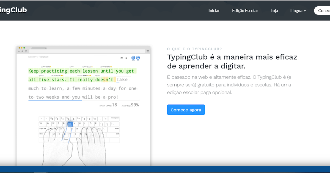Go to the Edição Escolar page
The image size is (330, 173).
pos(245,11)
